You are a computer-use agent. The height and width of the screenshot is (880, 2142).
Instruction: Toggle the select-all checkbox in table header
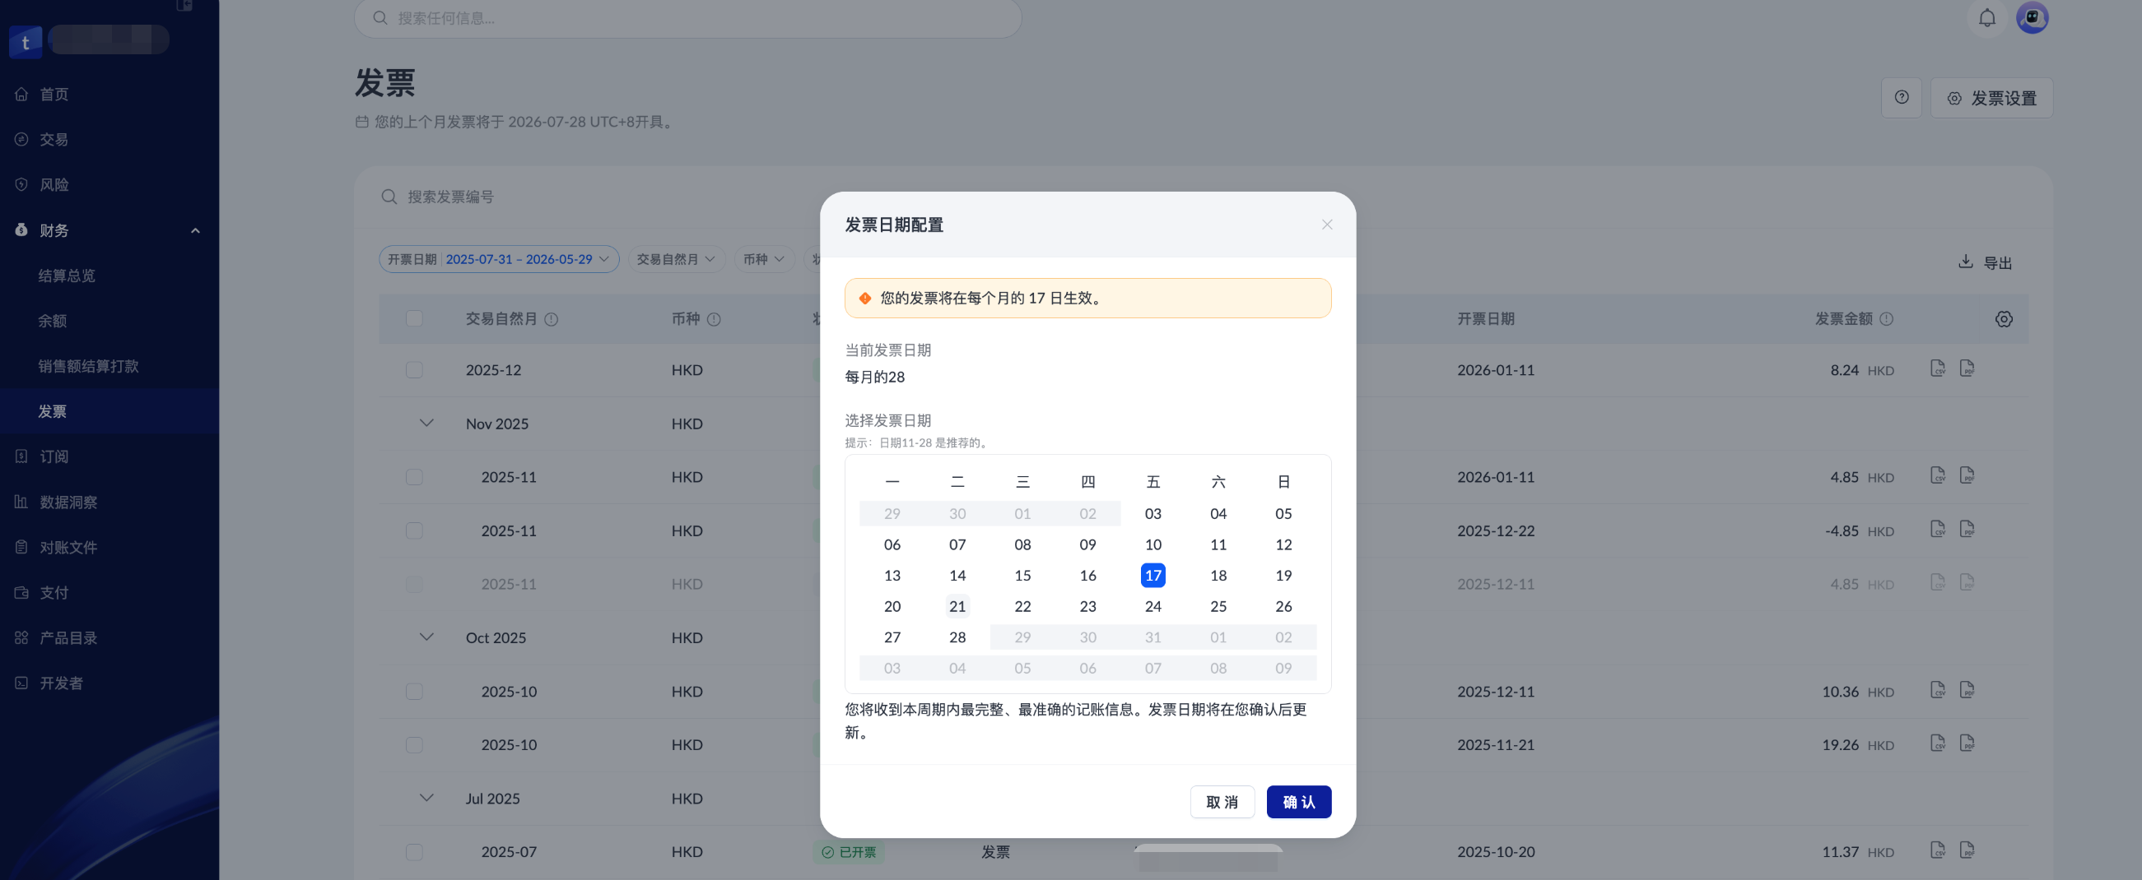(414, 319)
